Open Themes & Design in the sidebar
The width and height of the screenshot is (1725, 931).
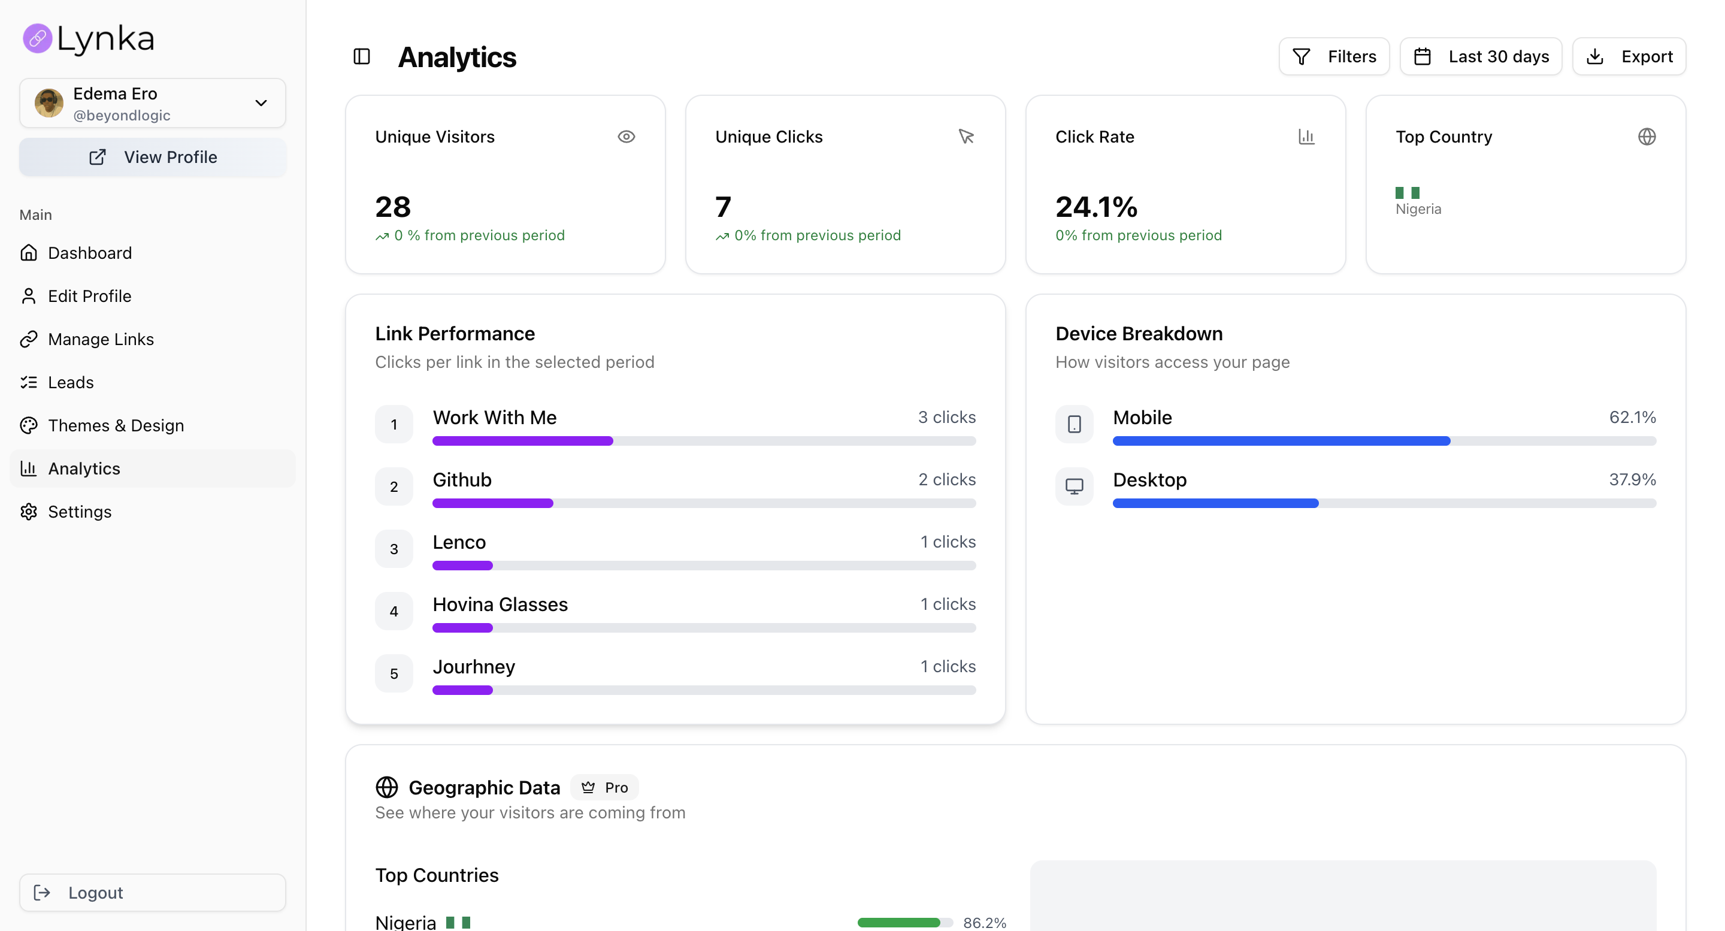[153, 425]
